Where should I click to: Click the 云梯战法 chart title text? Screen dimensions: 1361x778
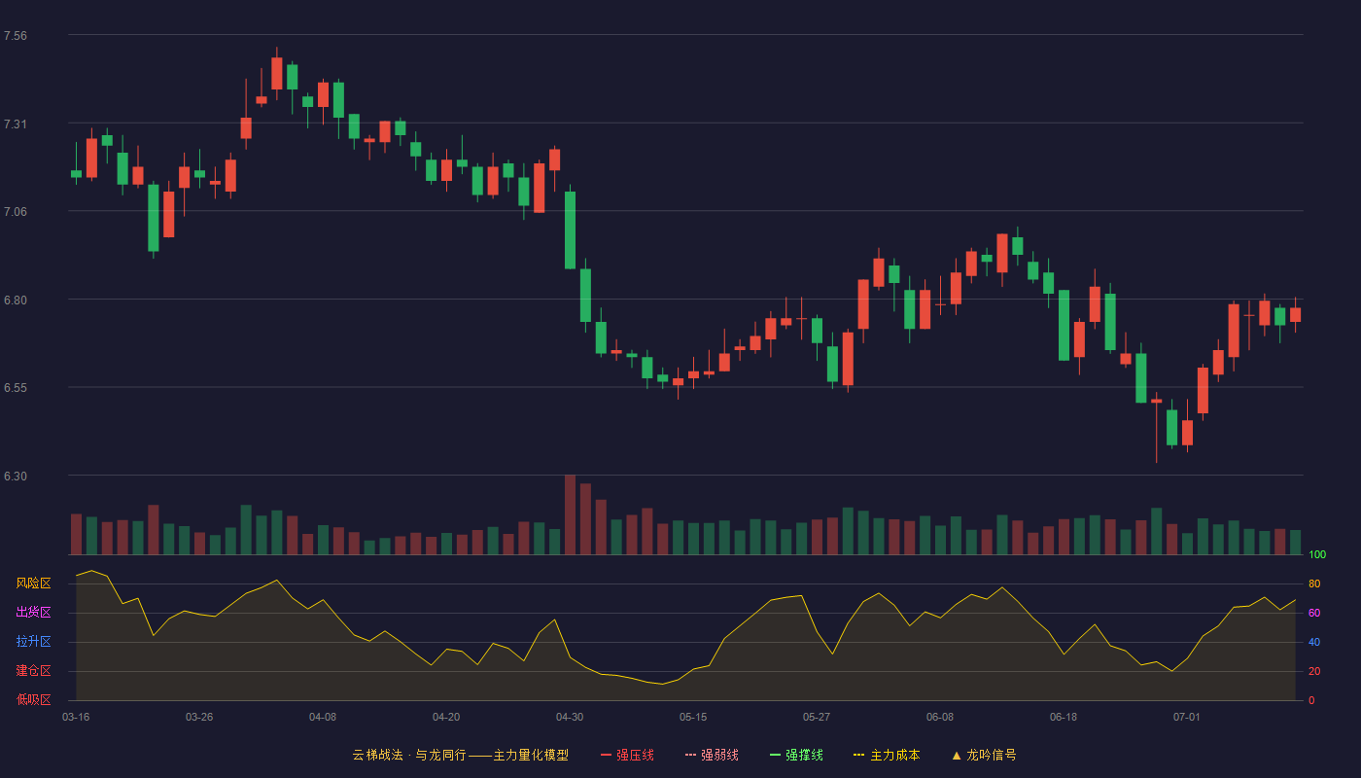point(460,755)
